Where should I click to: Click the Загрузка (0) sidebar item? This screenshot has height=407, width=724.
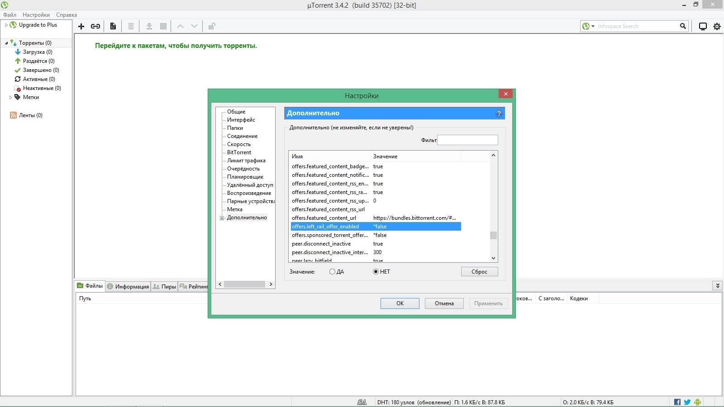click(38, 52)
